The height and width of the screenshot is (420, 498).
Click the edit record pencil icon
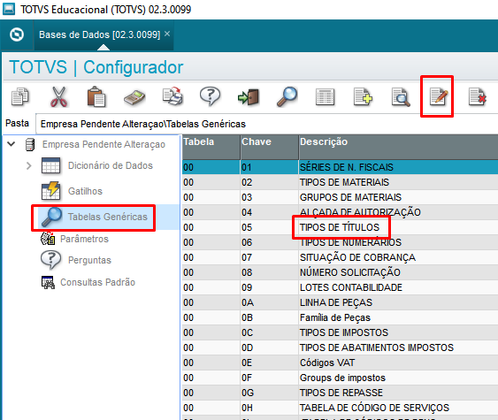pyautogui.click(x=439, y=97)
